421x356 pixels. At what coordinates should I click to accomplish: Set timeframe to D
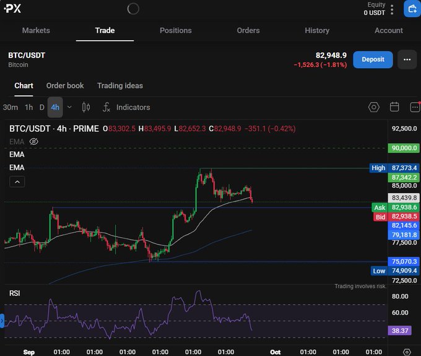[x=42, y=107]
